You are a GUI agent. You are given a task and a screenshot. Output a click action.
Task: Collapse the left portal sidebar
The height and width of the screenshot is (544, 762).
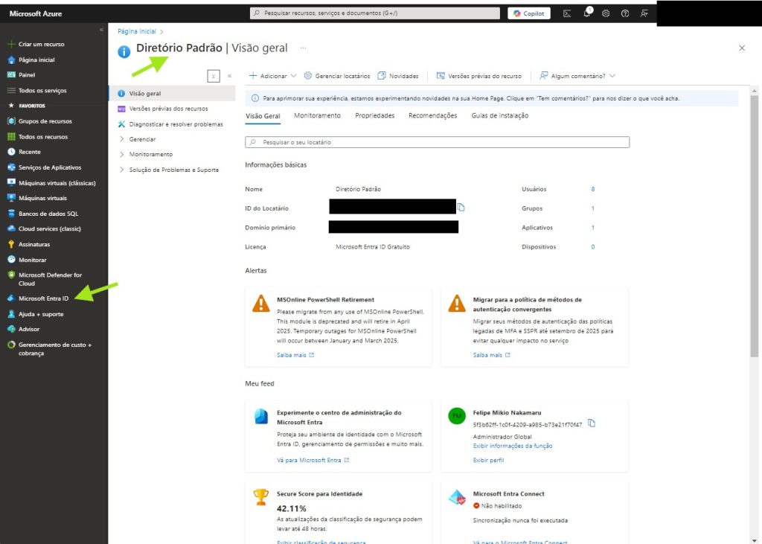click(101, 30)
